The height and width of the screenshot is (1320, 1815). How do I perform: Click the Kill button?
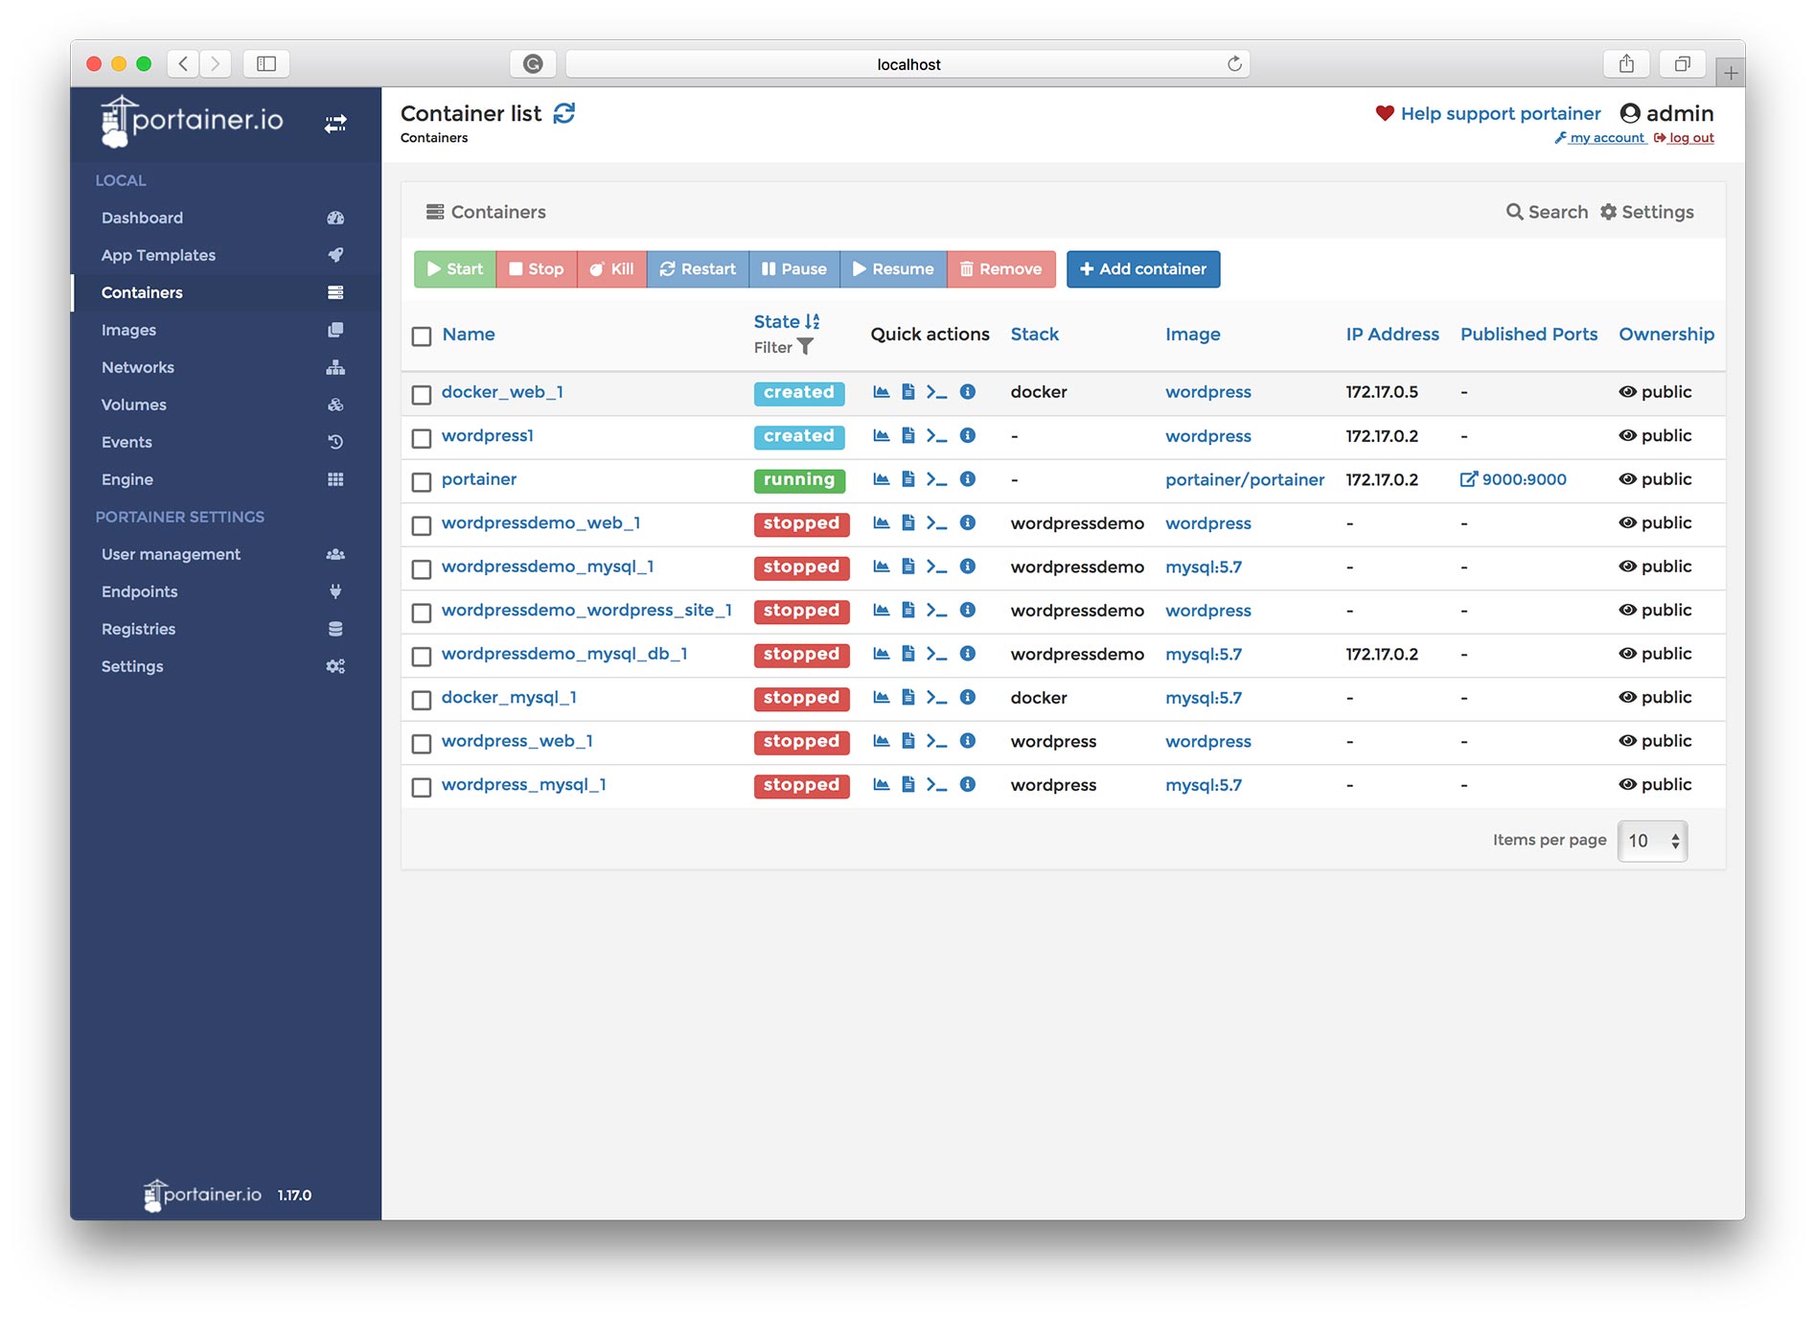point(612,269)
